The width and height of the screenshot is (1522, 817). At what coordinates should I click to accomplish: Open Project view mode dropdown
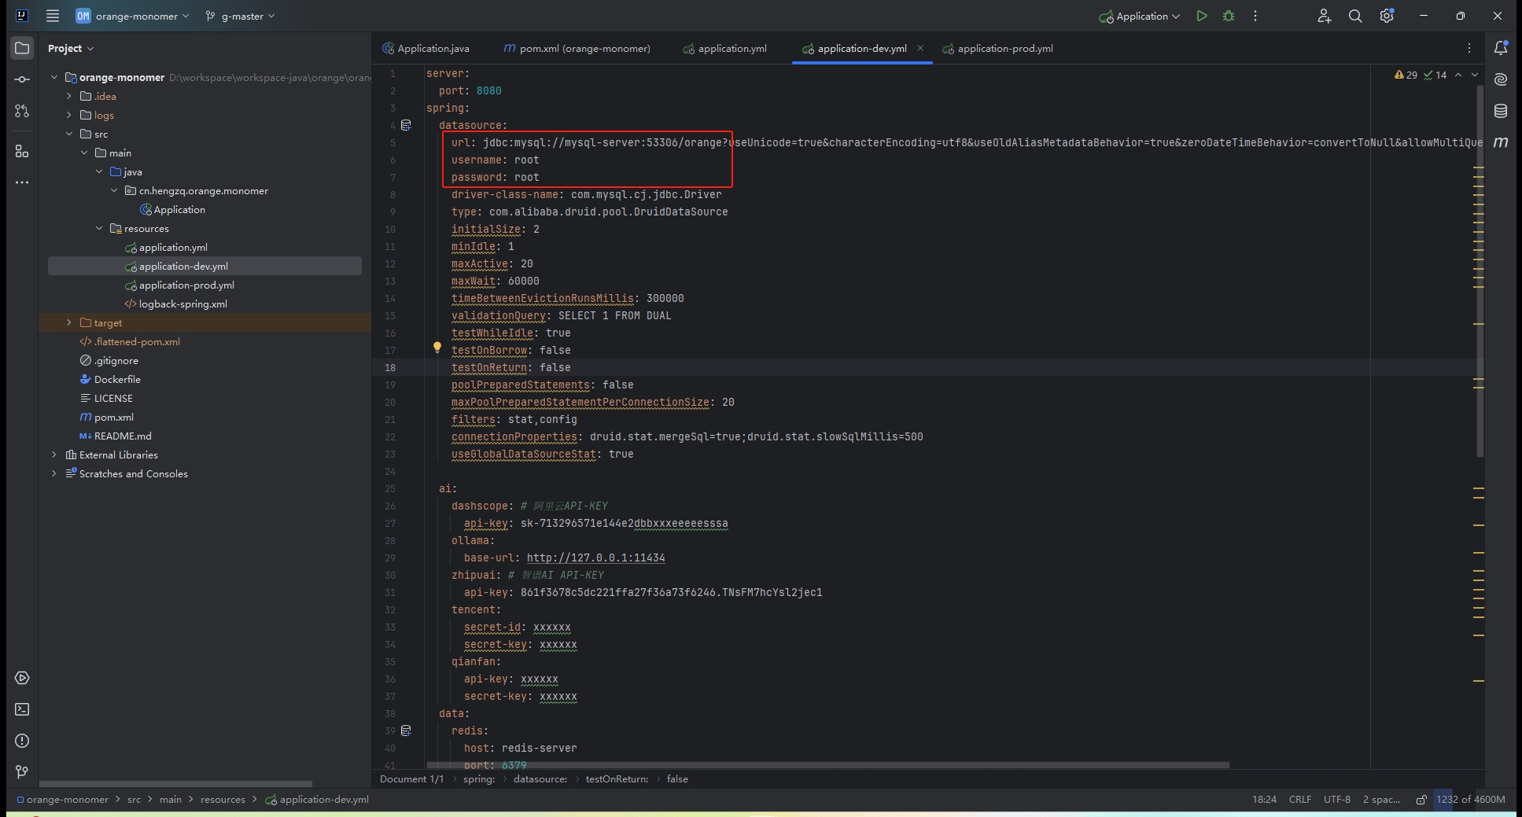[71, 48]
